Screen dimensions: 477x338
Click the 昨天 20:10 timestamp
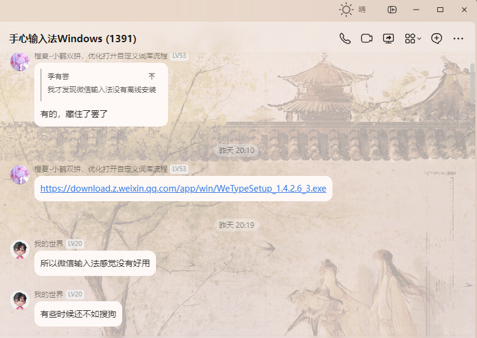click(x=237, y=150)
